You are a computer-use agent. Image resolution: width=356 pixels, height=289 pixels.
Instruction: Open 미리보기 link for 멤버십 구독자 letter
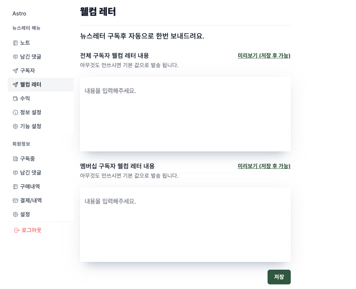264,166
